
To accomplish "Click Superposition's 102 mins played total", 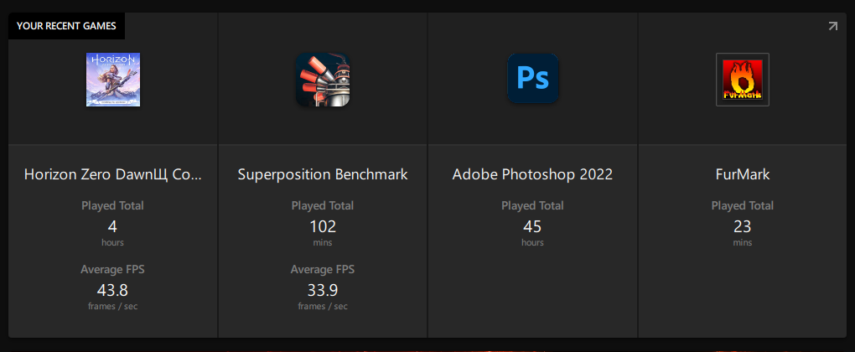I will click(323, 226).
